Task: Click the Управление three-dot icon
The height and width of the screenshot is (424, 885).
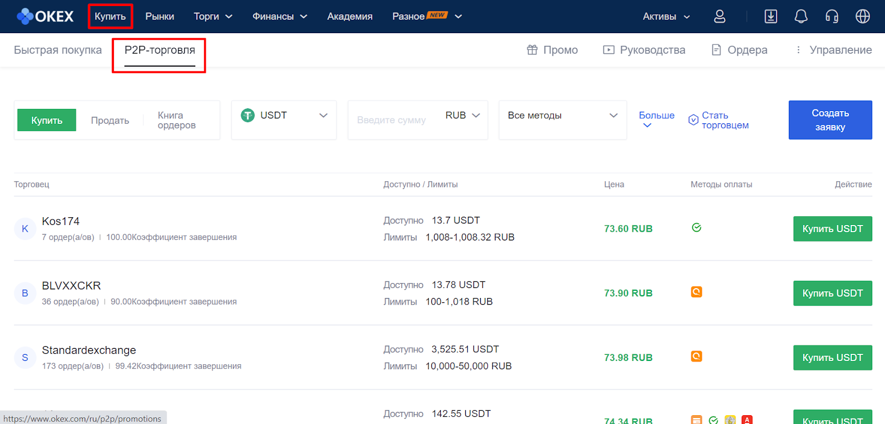Action: pyautogui.click(x=798, y=50)
